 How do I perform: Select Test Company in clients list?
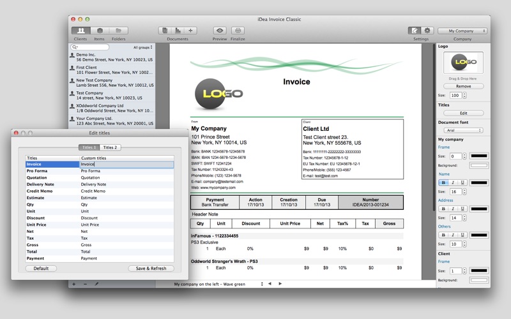coord(112,95)
